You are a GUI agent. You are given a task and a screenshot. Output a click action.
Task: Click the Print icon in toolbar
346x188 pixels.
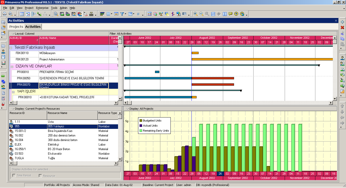5,14
